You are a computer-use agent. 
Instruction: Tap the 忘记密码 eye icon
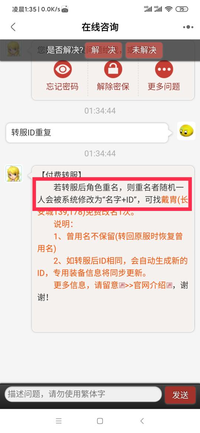[x=63, y=69]
